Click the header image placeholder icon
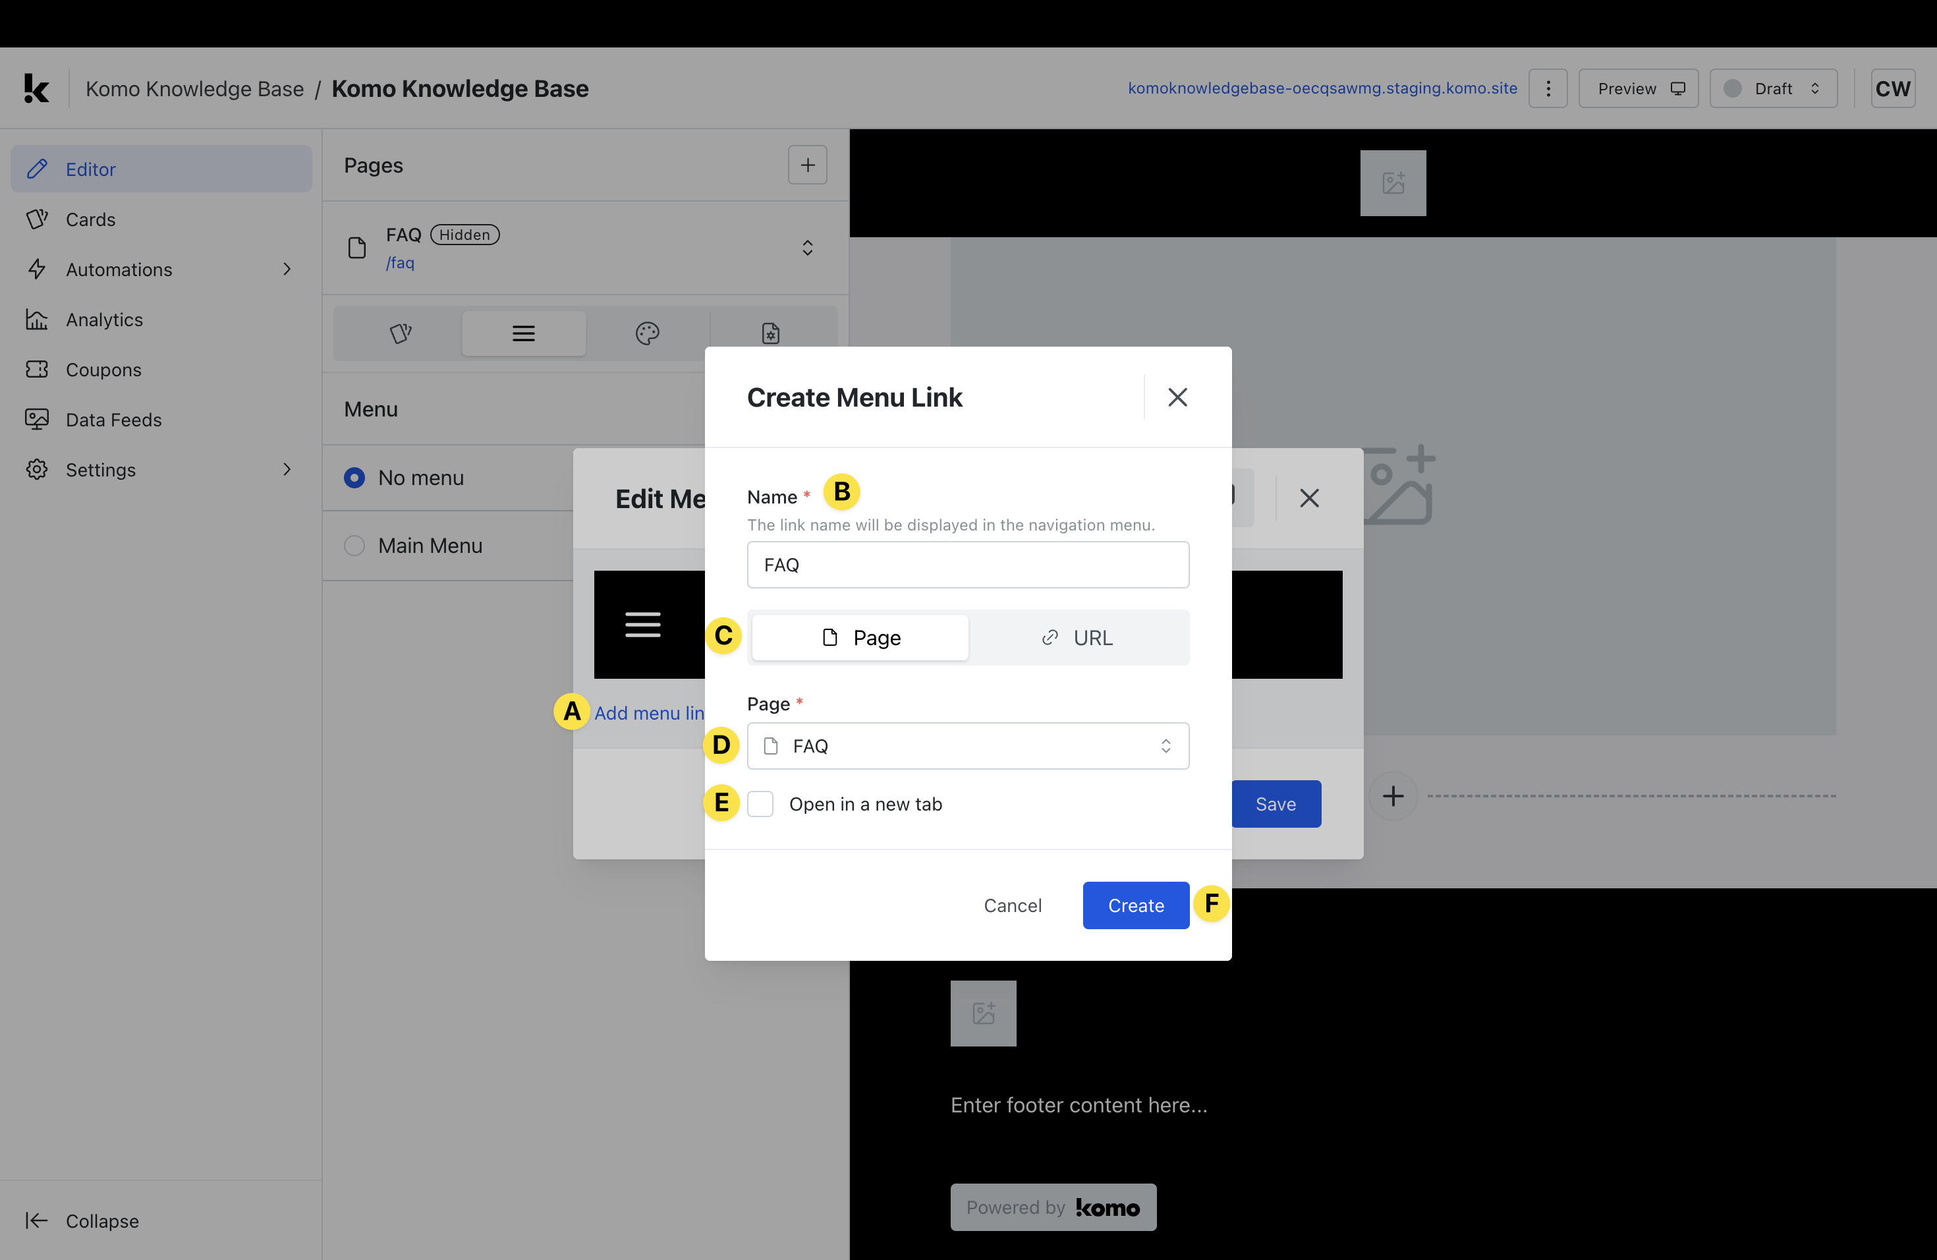This screenshot has width=1937, height=1260. pos(1393,183)
